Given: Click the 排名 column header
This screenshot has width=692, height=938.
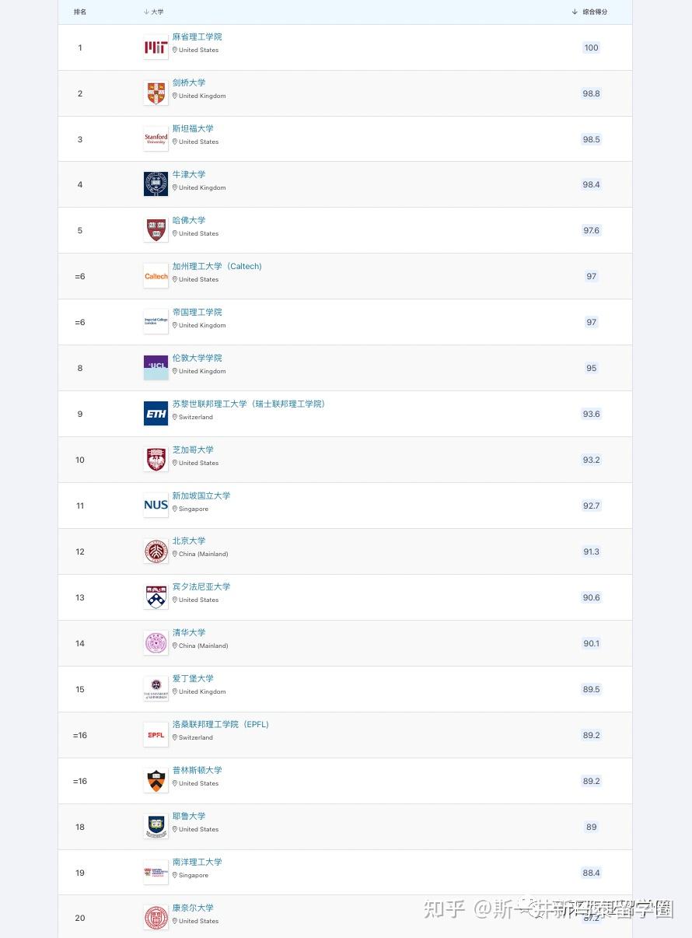Looking at the screenshot, I should pyautogui.click(x=80, y=12).
